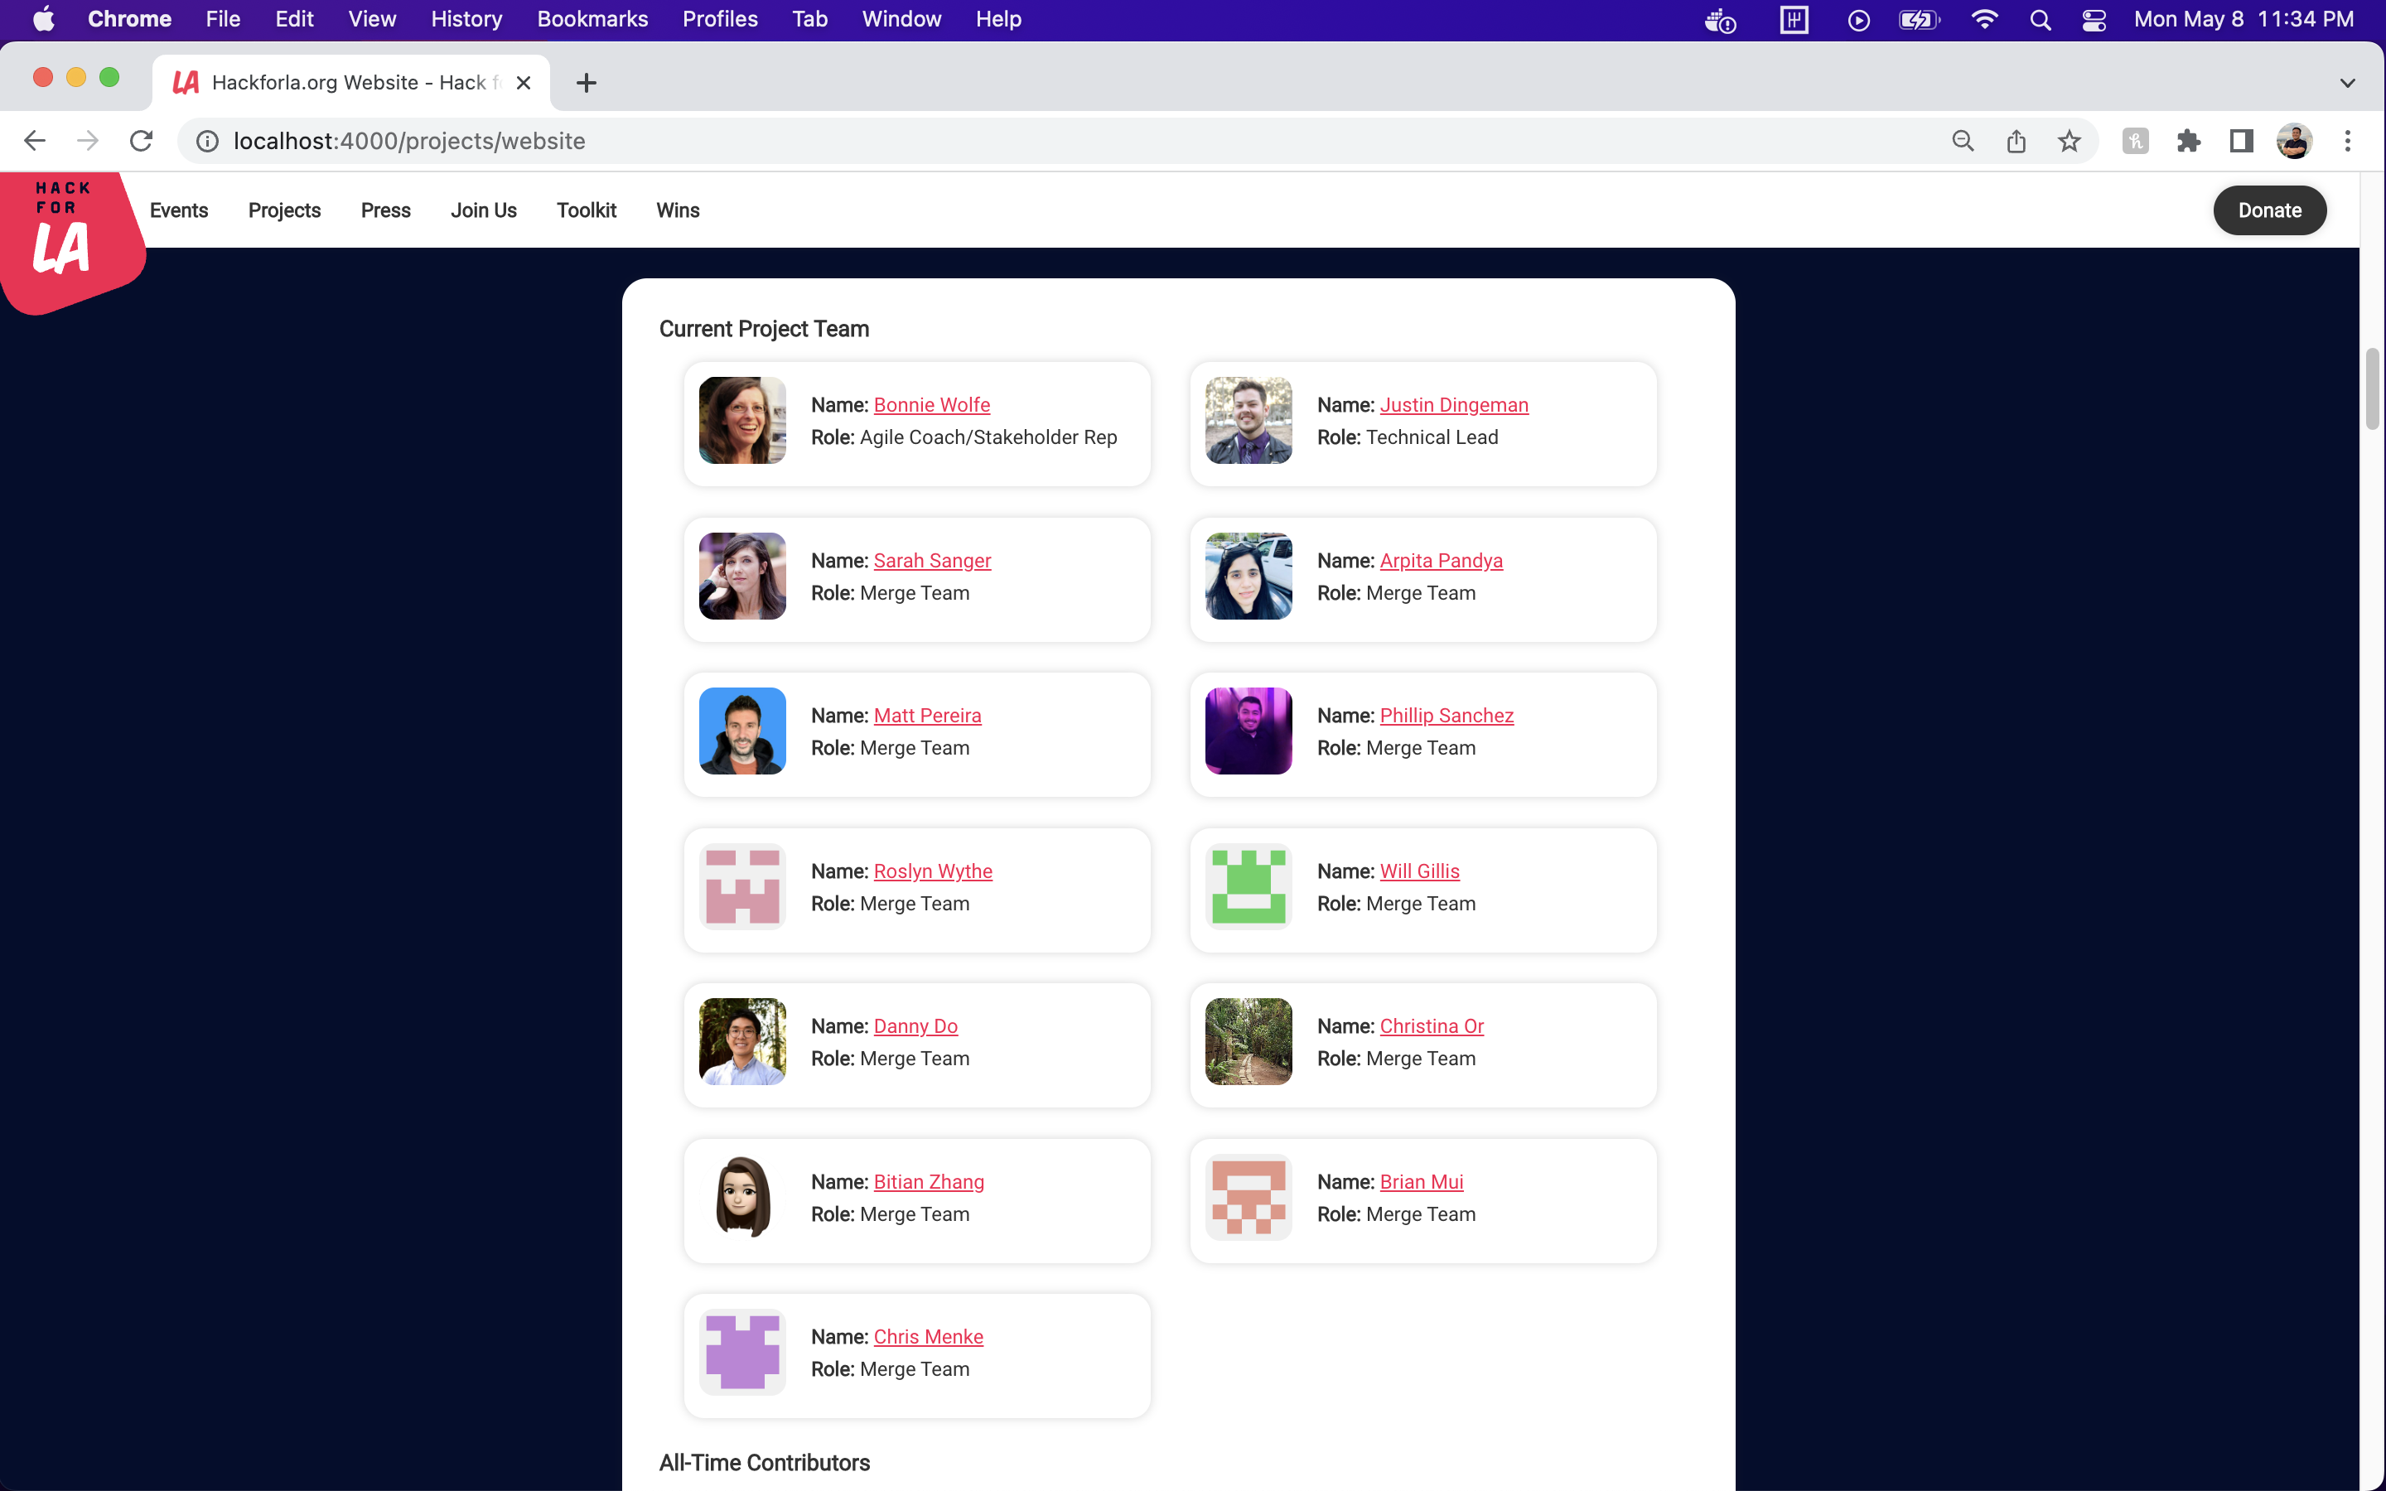Viewport: 2386px width, 1491px height.
Task: View site information icon in address bar
Action: tap(207, 141)
